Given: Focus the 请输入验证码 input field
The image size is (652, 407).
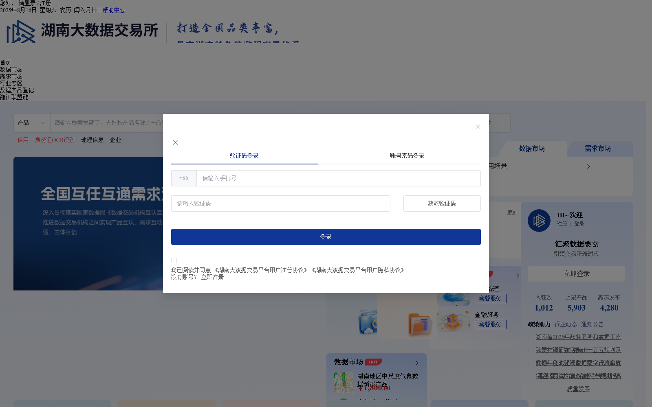Looking at the screenshot, I should pyautogui.click(x=281, y=203).
